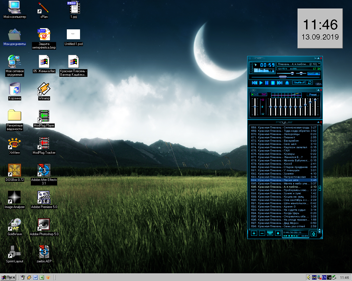Skip to the next track in Winamp
The image size is (352, 281).
pyautogui.click(x=280, y=83)
